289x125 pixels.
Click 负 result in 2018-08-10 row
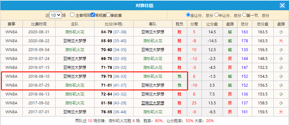(179, 76)
